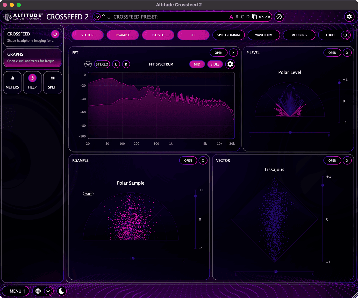This screenshot has width=358, height=298.
Task: Close the Vector panel with X
Action: (347, 161)
